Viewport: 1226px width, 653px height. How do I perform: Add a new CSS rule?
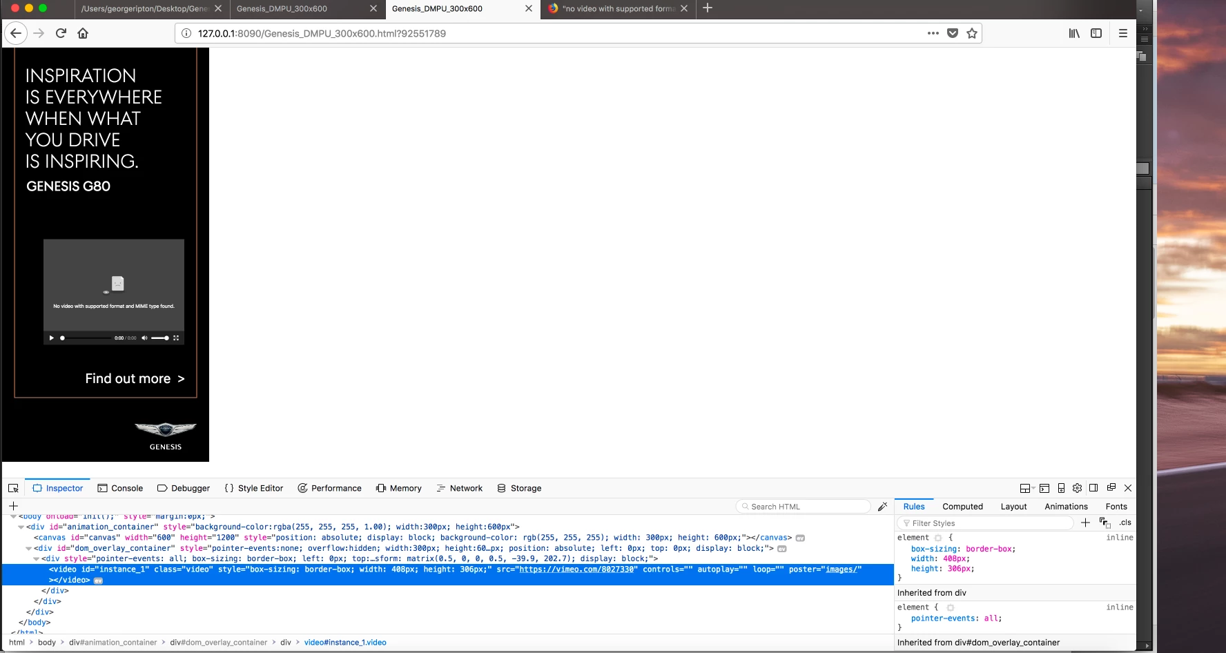[1085, 523]
